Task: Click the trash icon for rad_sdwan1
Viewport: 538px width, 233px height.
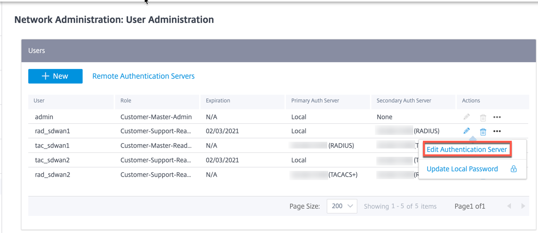Action: [x=483, y=132]
